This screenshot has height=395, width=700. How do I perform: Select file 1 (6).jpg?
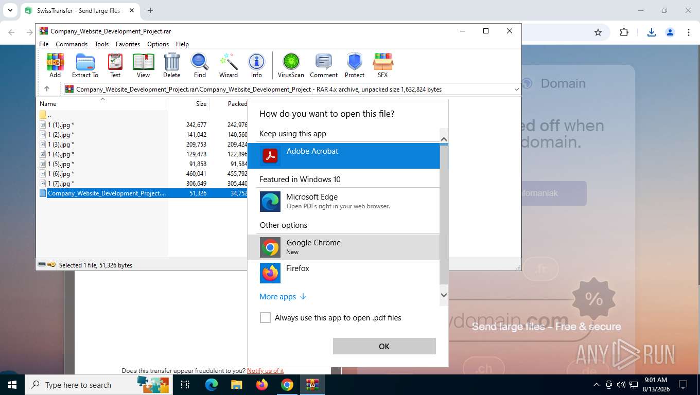tap(61, 174)
